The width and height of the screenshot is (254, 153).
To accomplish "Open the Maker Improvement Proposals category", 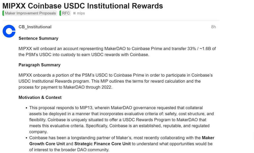I will click(x=30, y=13).
